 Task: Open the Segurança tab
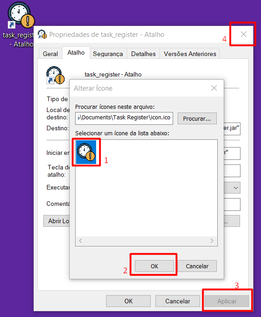click(108, 54)
